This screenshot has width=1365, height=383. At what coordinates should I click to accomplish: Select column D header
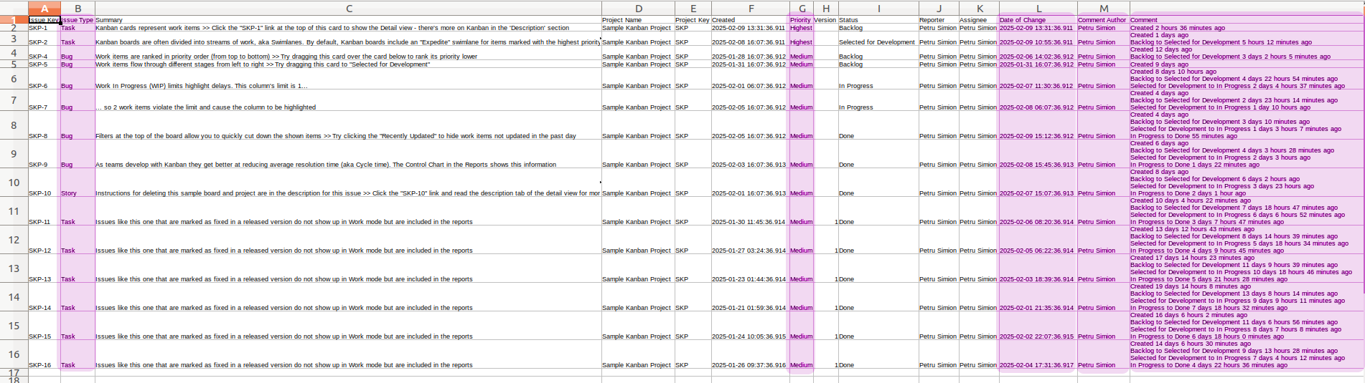point(638,9)
